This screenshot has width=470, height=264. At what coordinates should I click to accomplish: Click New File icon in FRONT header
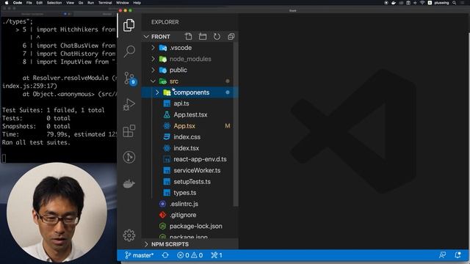click(188, 37)
